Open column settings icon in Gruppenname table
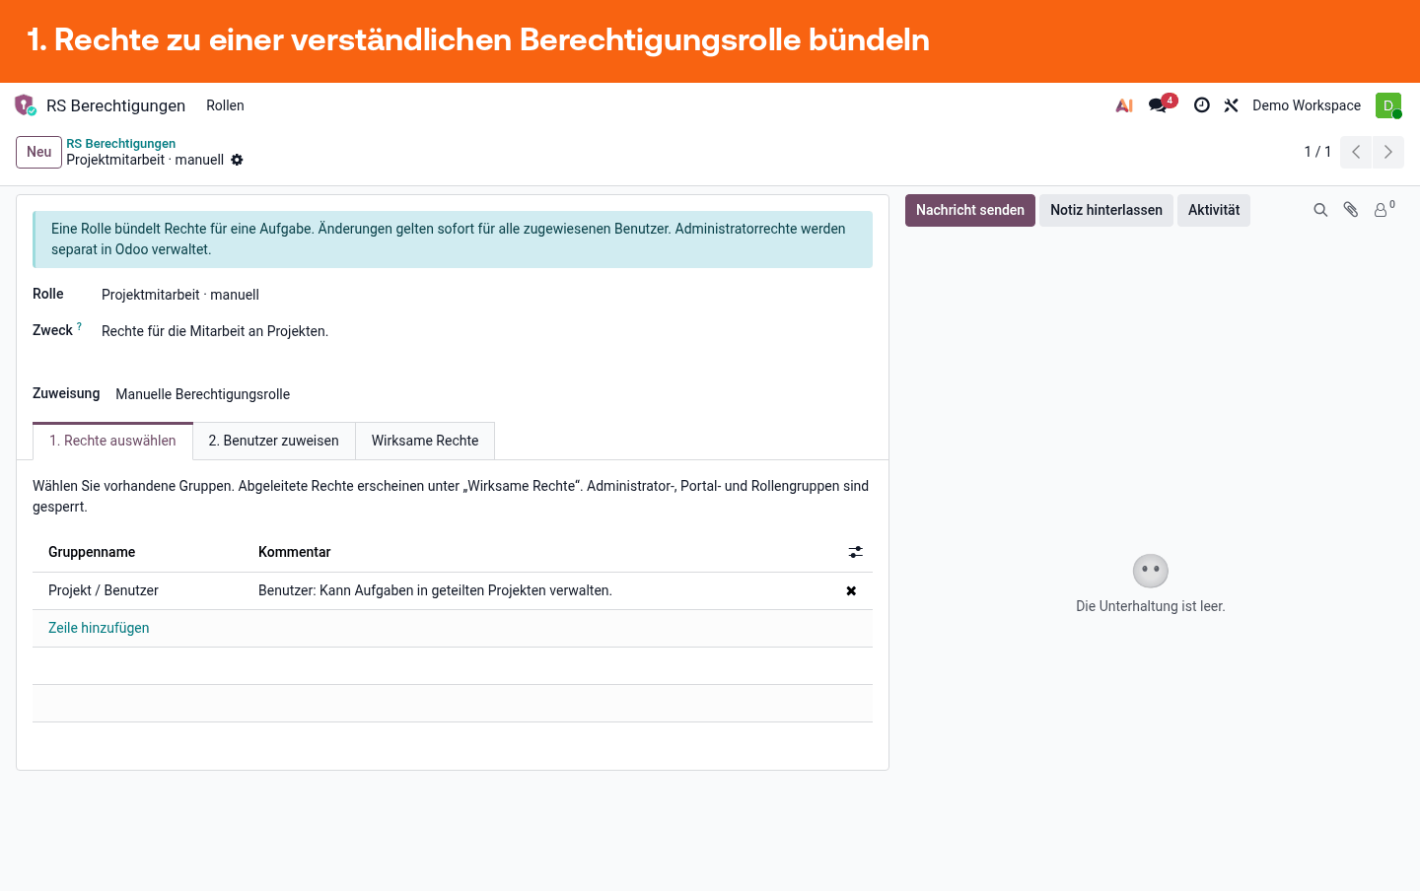 click(856, 552)
